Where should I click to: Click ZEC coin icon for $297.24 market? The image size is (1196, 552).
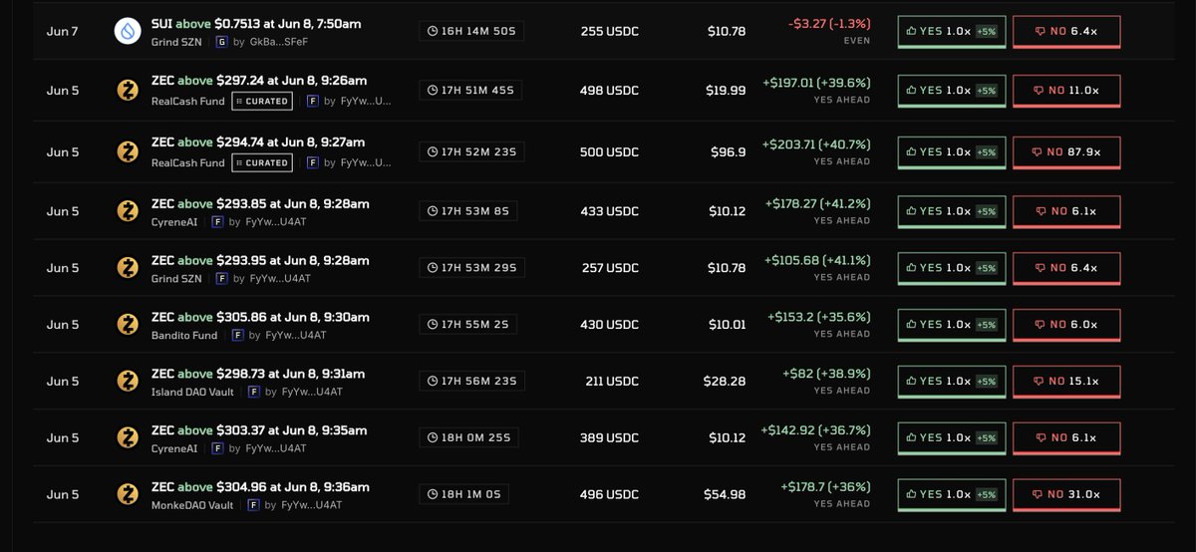pyautogui.click(x=128, y=91)
